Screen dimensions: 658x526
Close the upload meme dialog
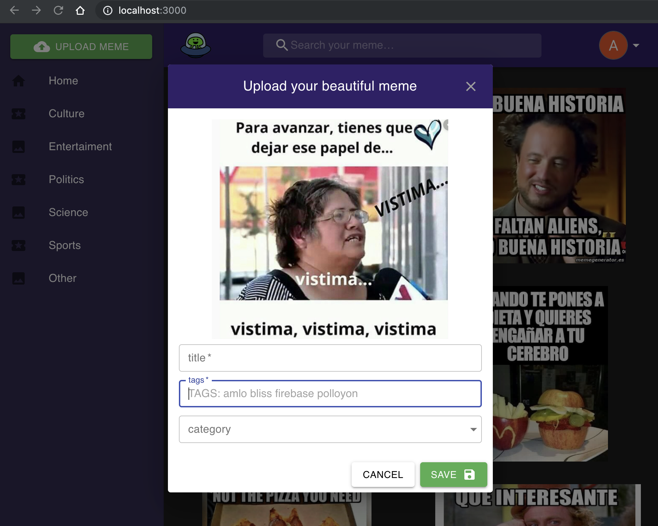pos(471,86)
